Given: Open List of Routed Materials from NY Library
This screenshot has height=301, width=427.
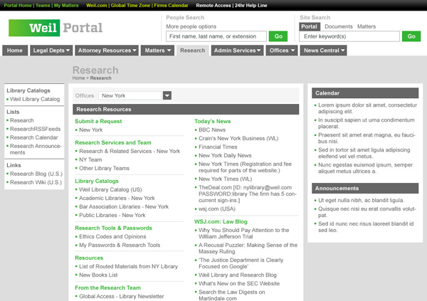Looking at the screenshot, I should pyautogui.click(x=129, y=266).
